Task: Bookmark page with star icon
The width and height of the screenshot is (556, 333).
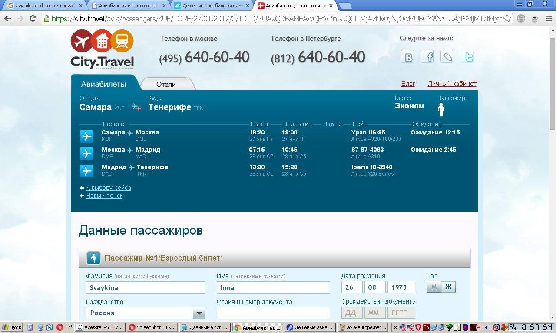Action: pyautogui.click(x=507, y=19)
